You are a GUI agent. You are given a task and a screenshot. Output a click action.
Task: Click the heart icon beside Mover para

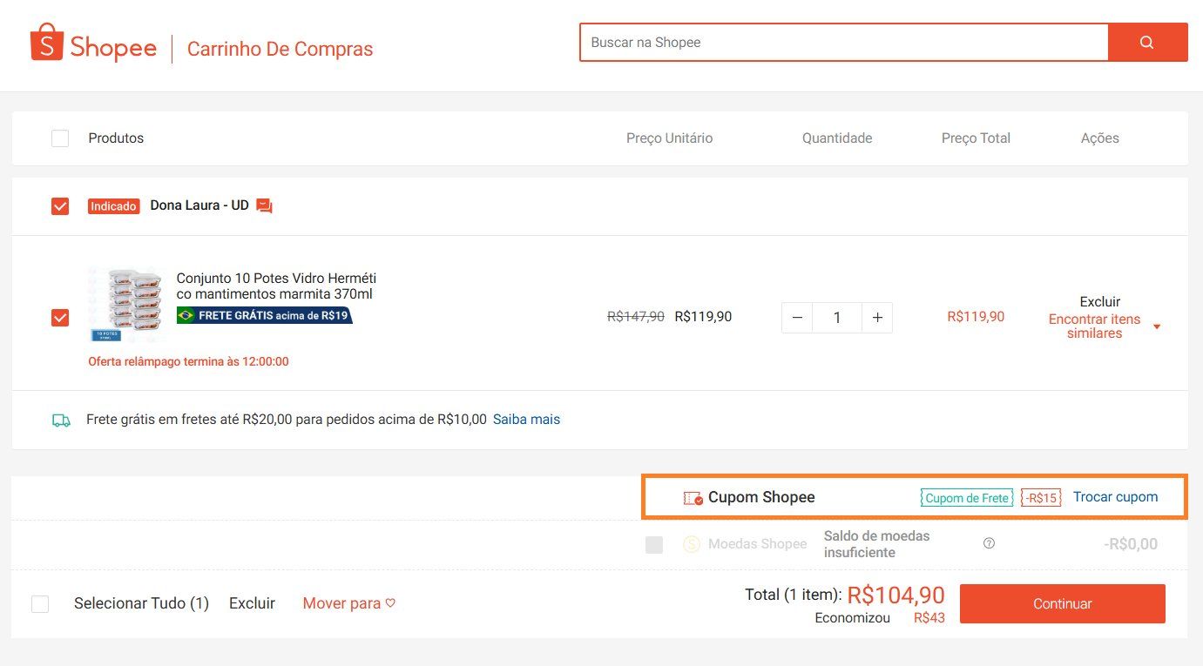click(x=390, y=602)
